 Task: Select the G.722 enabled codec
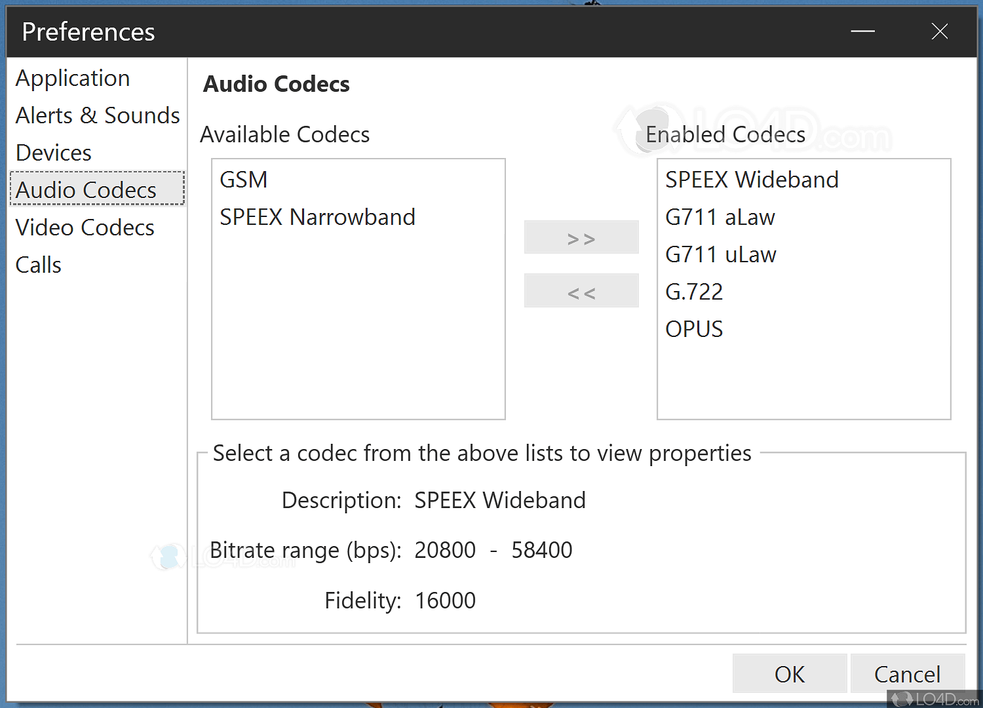(x=693, y=291)
